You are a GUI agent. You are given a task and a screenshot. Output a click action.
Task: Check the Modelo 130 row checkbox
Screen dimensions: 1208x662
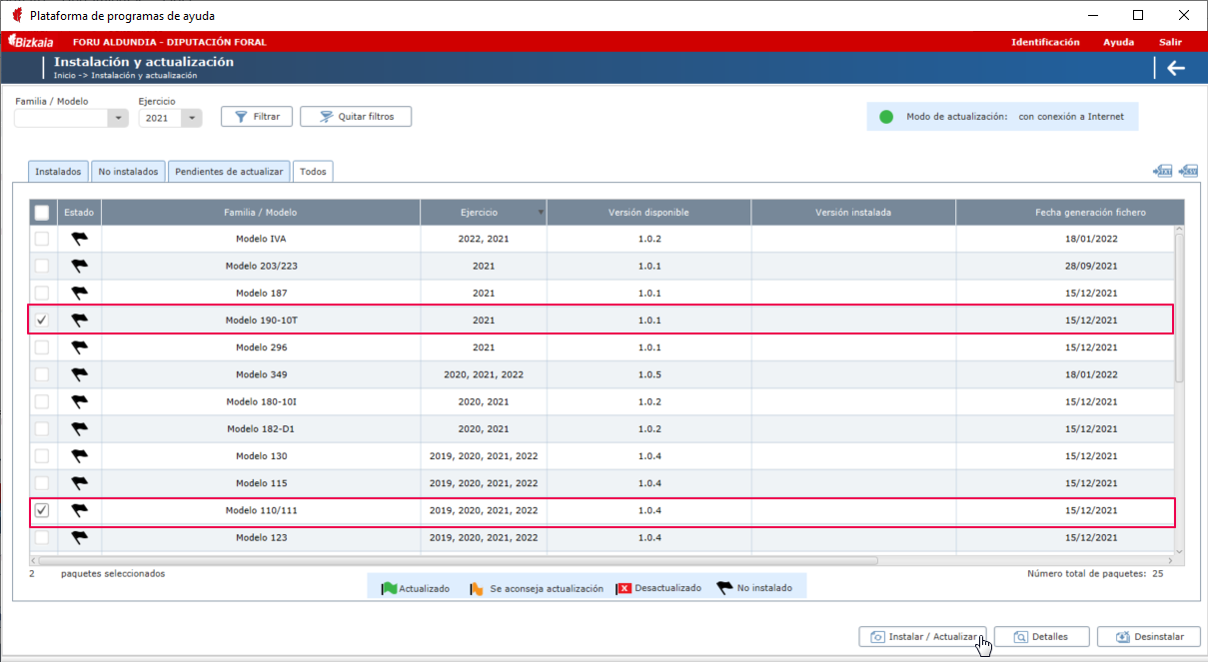pyautogui.click(x=42, y=456)
